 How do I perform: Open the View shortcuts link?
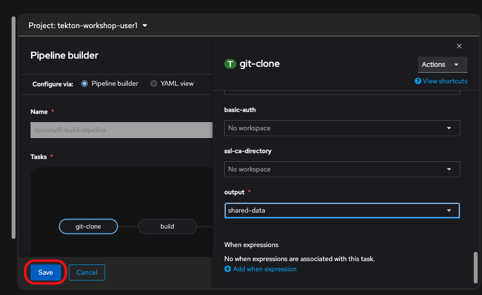coord(445,81)
